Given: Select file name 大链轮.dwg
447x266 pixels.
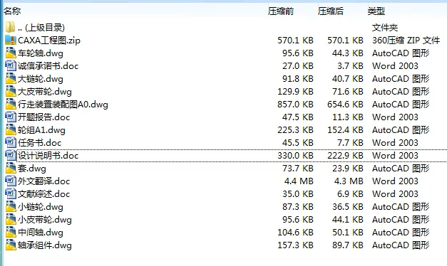Looking at the screenshot, I should point(41,79).
